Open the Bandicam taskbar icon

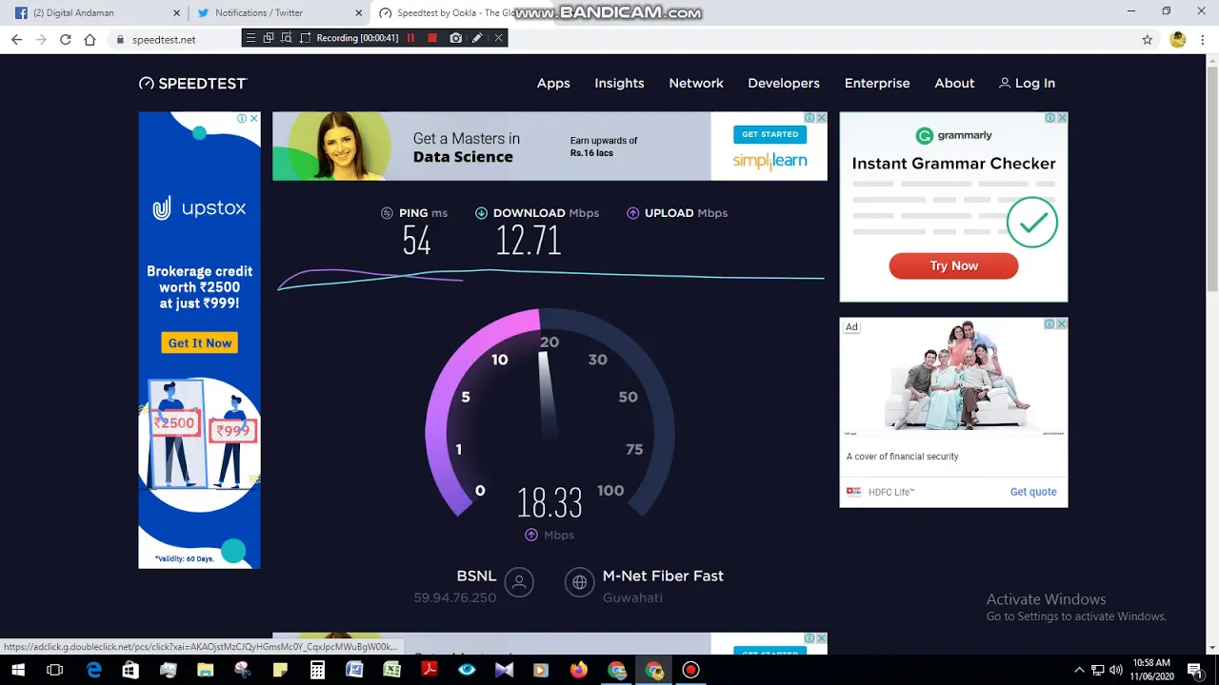(691, 671)
